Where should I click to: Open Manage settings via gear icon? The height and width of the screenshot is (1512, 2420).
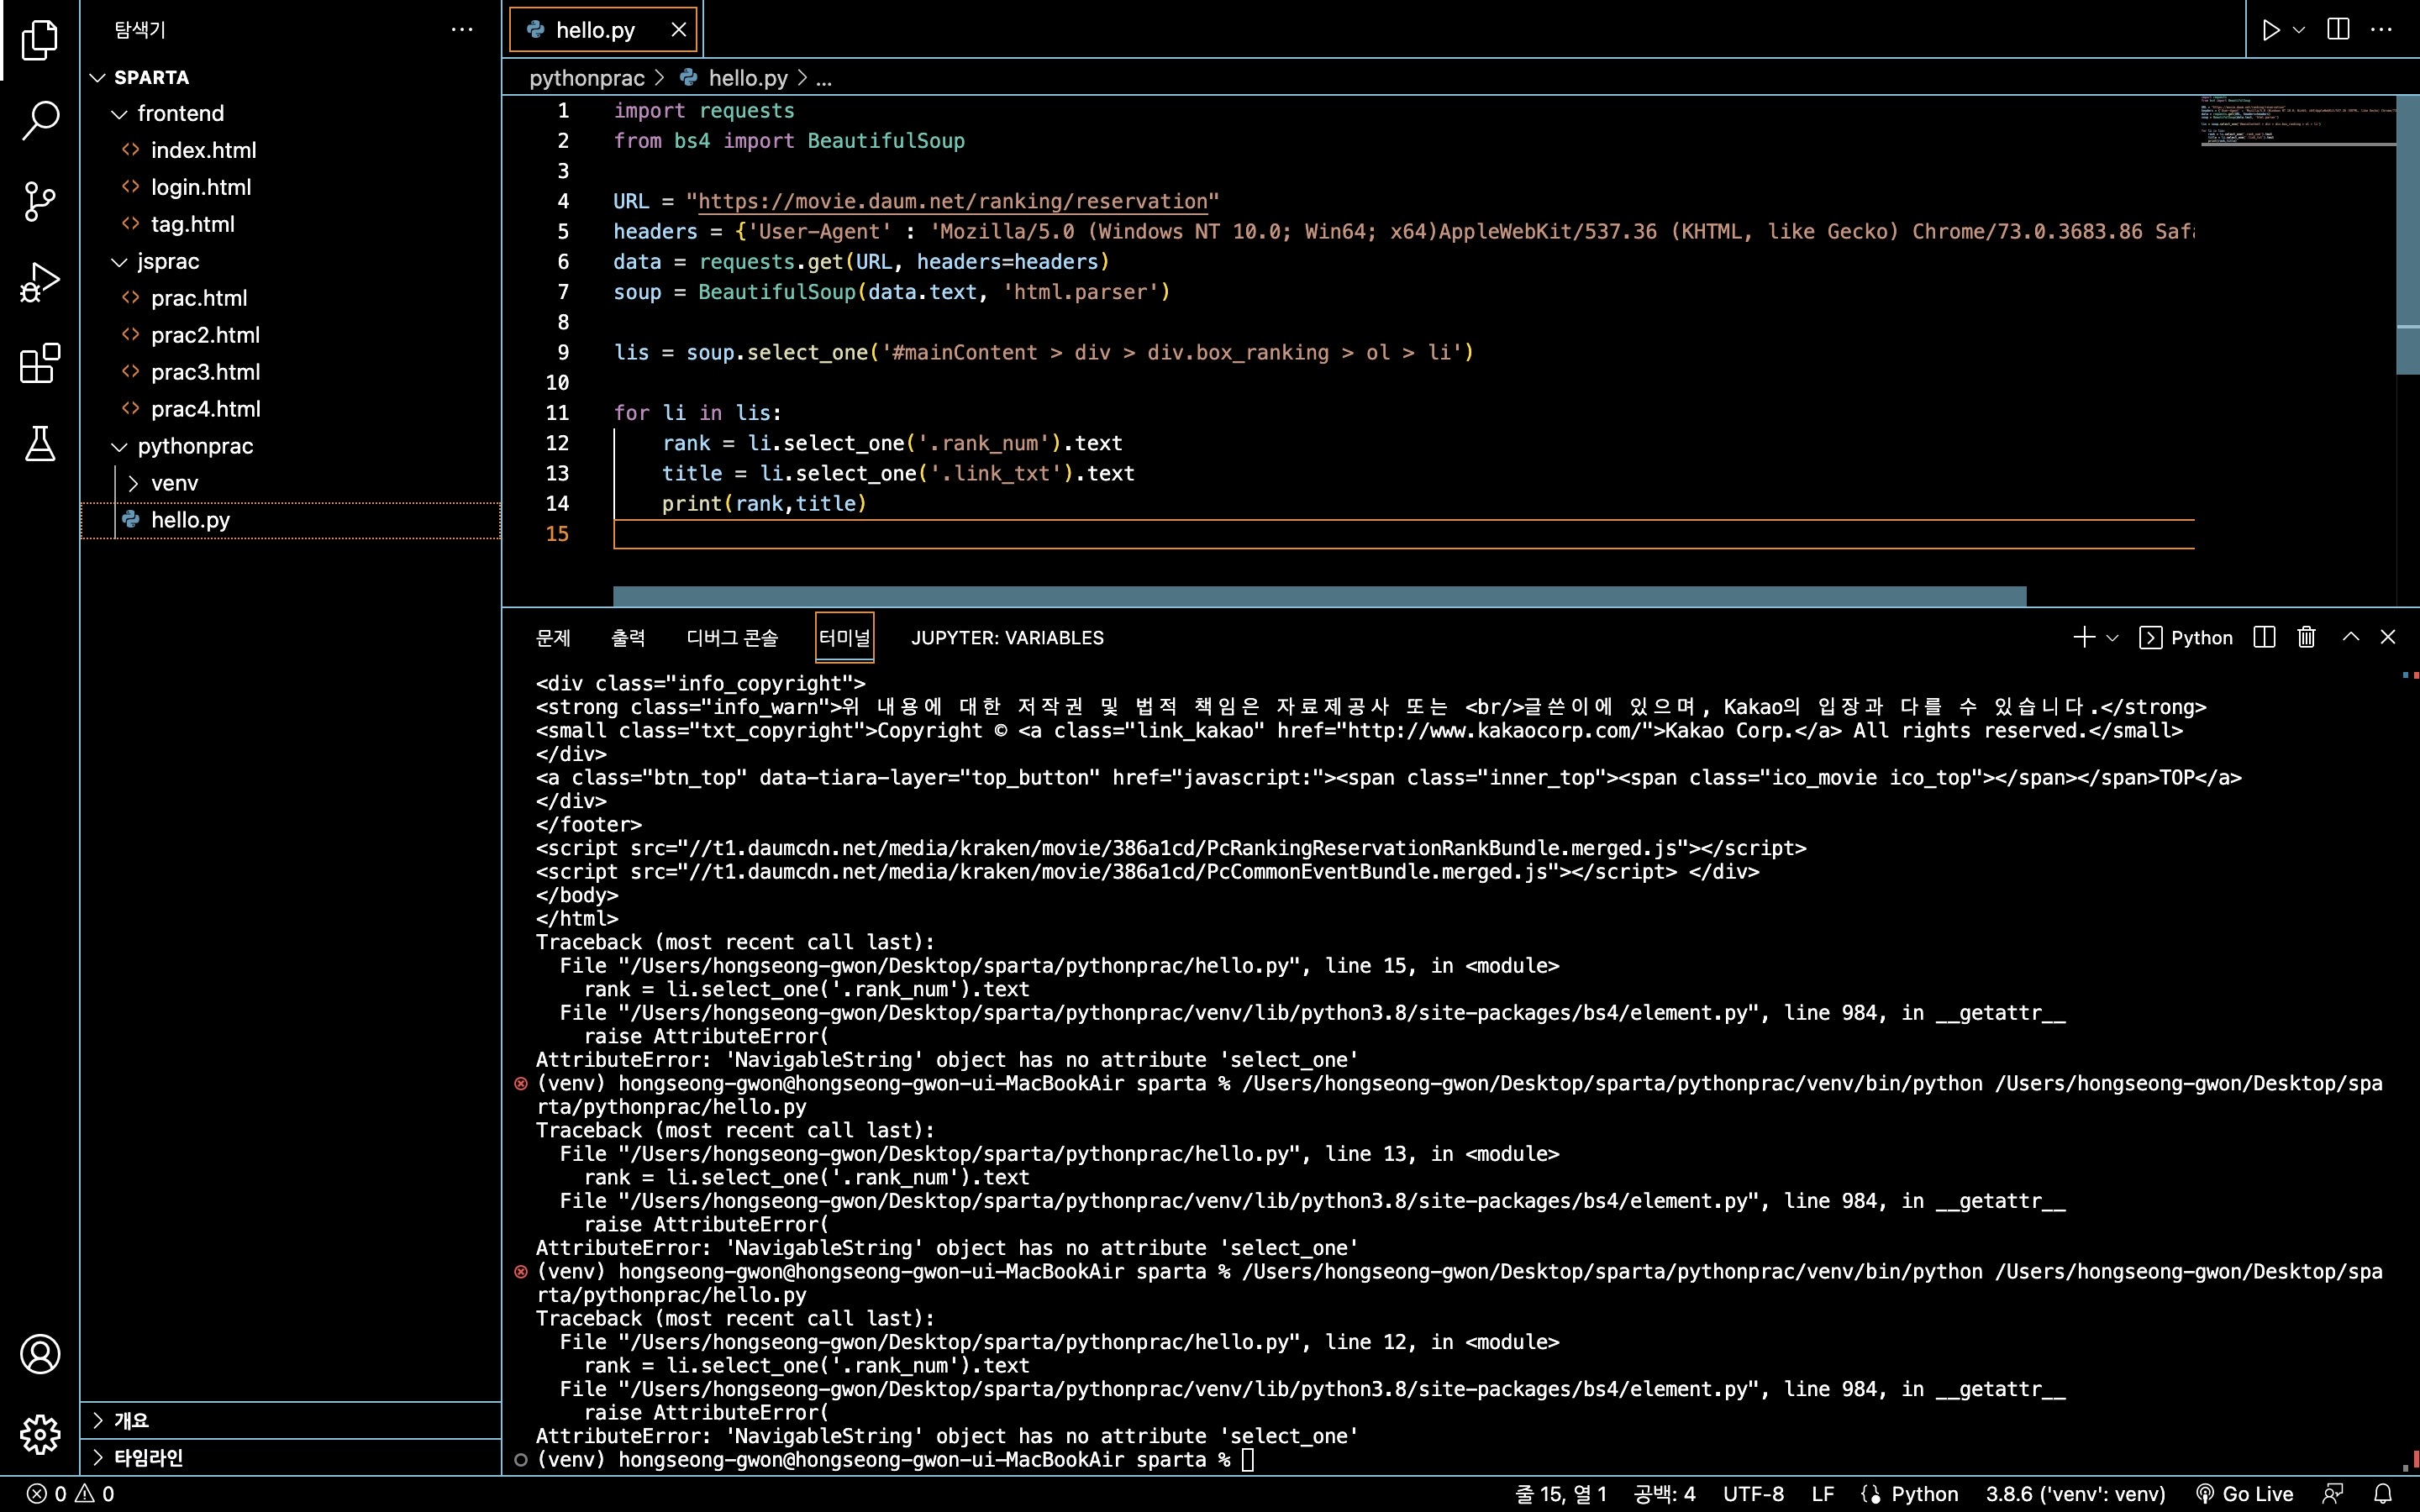[x=40, y=1434]
